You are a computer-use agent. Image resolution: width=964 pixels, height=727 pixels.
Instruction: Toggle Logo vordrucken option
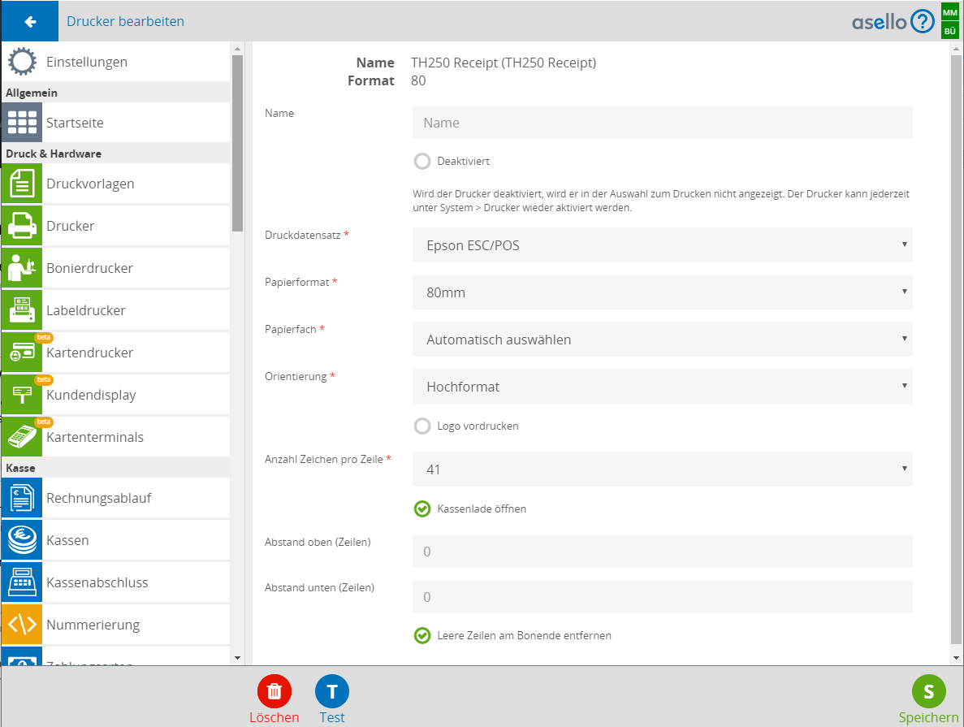[x=422, y=426]
